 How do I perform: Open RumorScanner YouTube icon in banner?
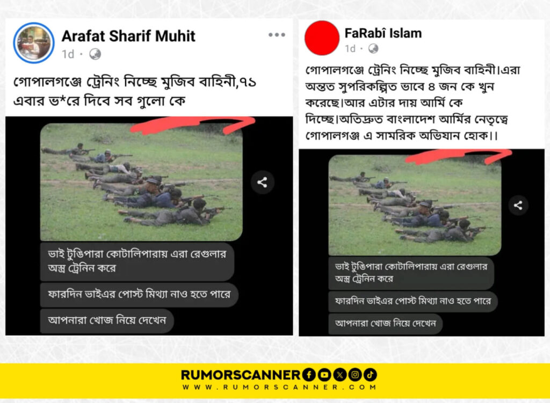click(324, 375)
